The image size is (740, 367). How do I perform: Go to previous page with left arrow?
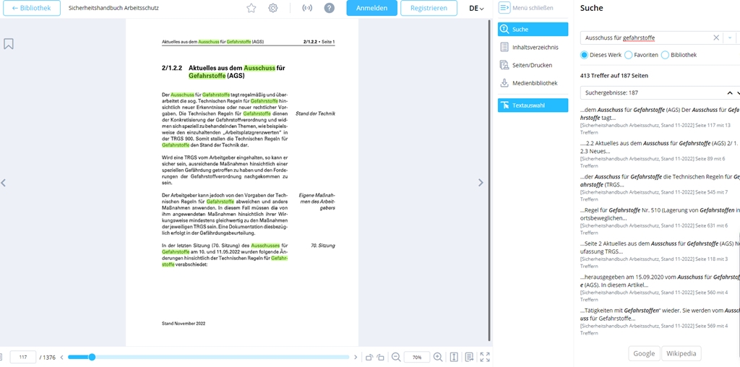click(4, 183)
